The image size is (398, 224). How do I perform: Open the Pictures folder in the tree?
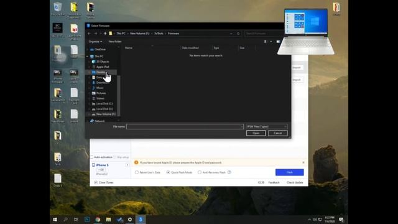101,93
